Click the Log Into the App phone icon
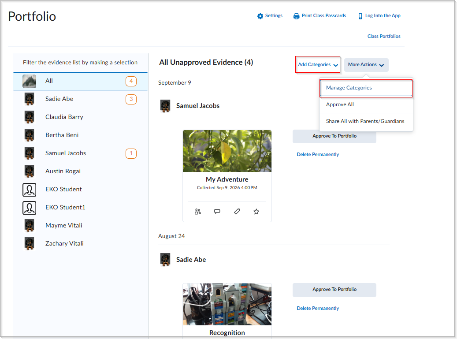 tap(360, 16)
